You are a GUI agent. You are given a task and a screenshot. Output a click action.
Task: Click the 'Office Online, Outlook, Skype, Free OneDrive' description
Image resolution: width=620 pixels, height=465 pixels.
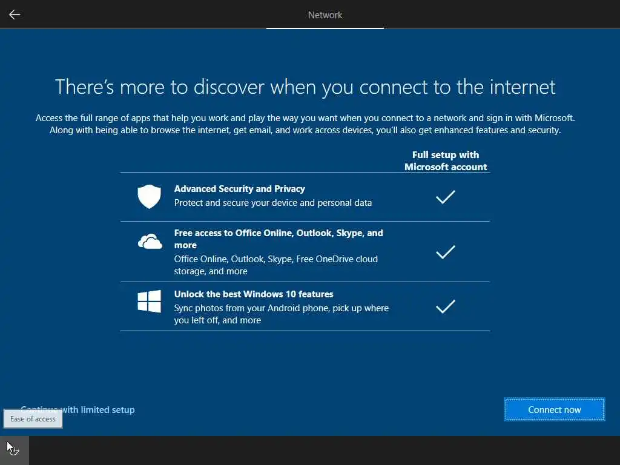coord(275,265)
